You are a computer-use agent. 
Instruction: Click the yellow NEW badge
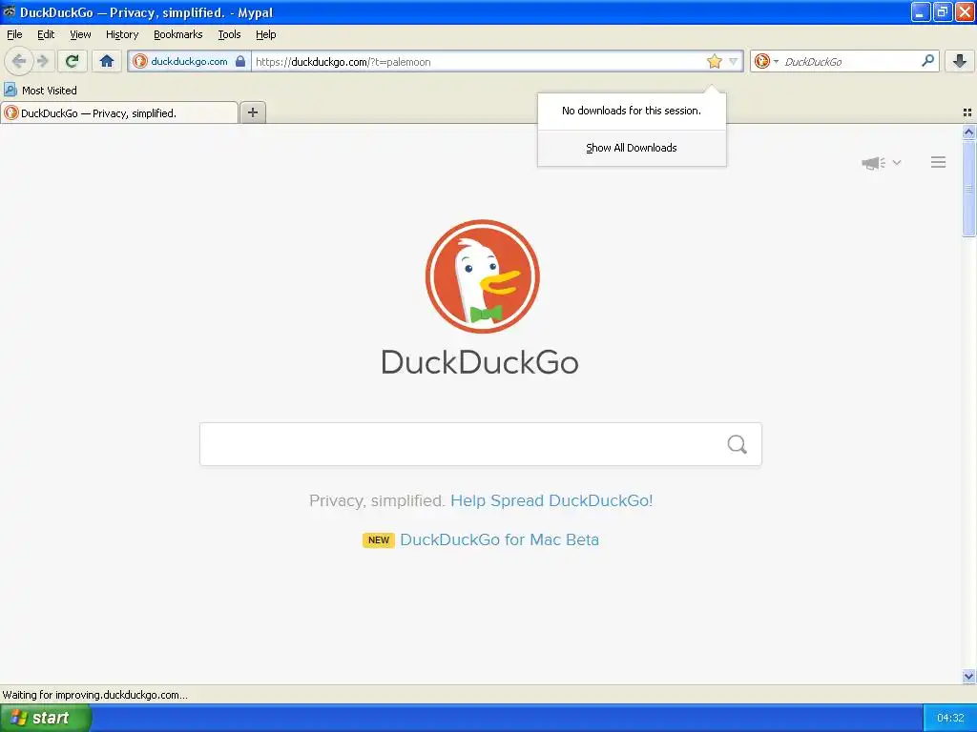378,539
